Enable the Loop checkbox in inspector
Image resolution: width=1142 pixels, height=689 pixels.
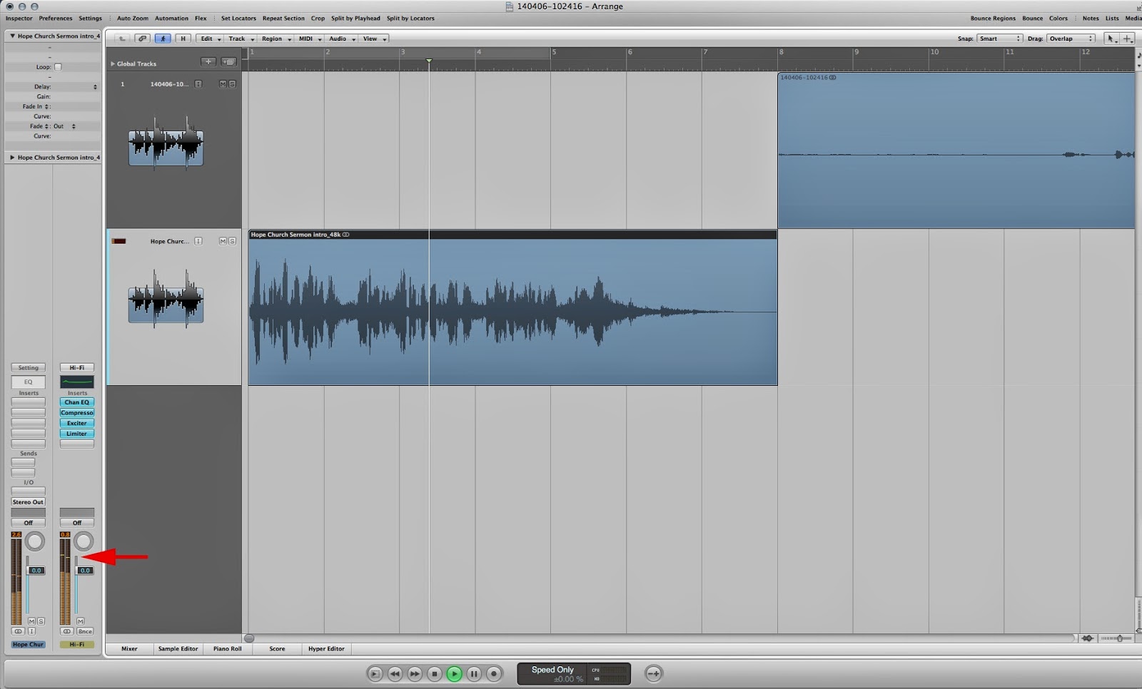[58, 67]
